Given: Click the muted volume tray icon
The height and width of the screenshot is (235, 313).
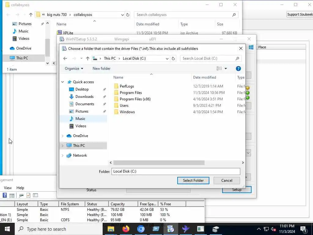Looking at the screenshot, I should coord(274,229).
